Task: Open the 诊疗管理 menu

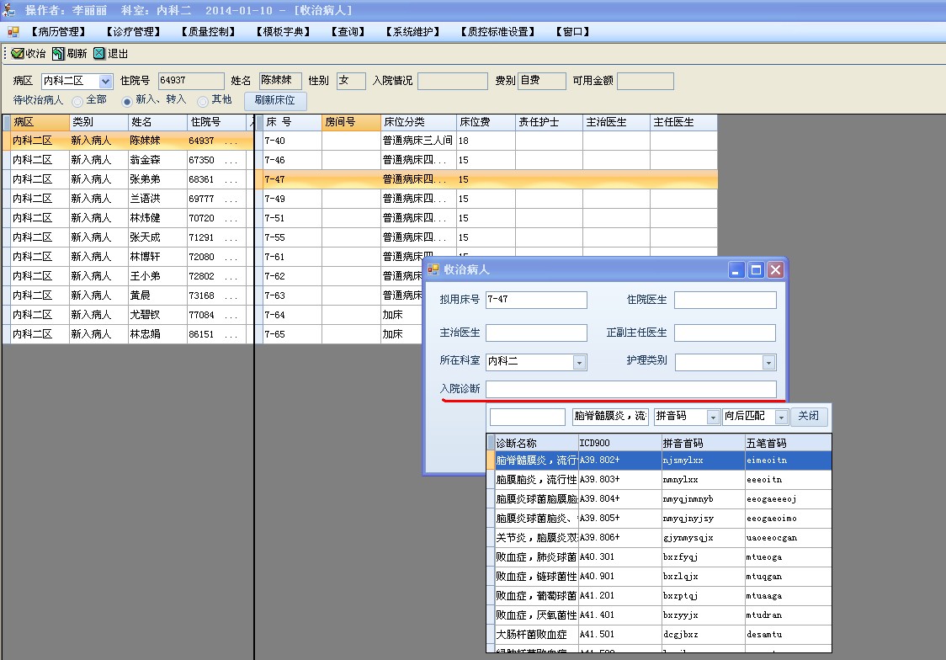Action: (x=133, y=31)
